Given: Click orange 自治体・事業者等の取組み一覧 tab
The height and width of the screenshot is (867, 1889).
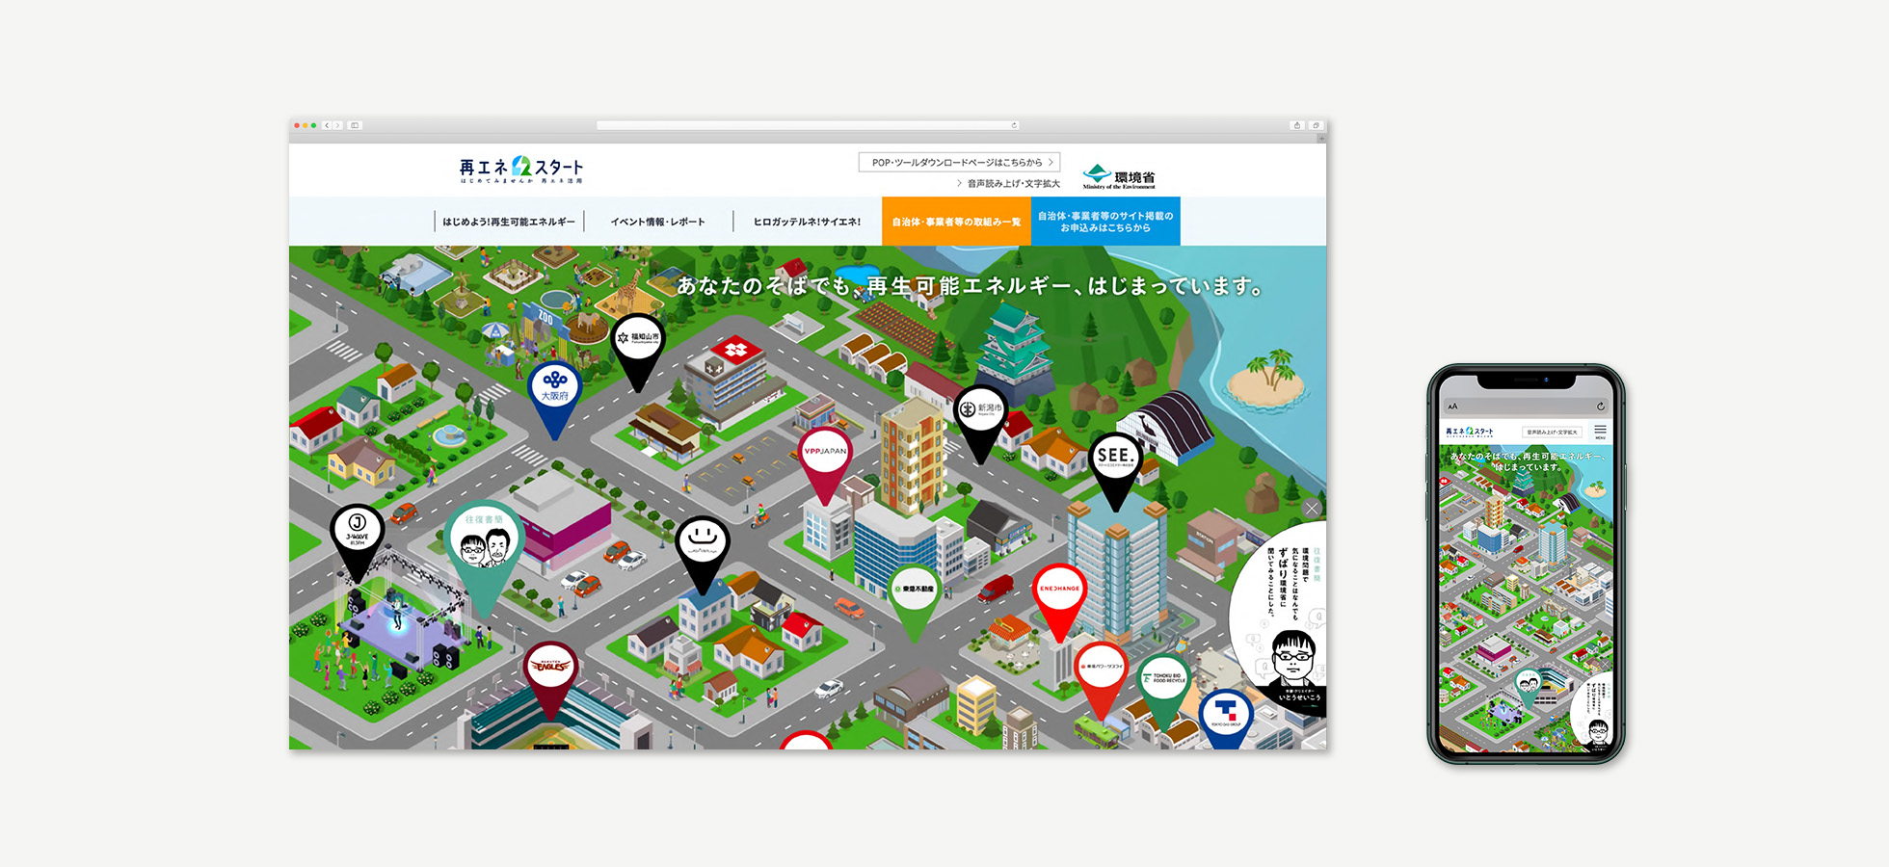Looking at the screenshot, I should tap(956, 222).
